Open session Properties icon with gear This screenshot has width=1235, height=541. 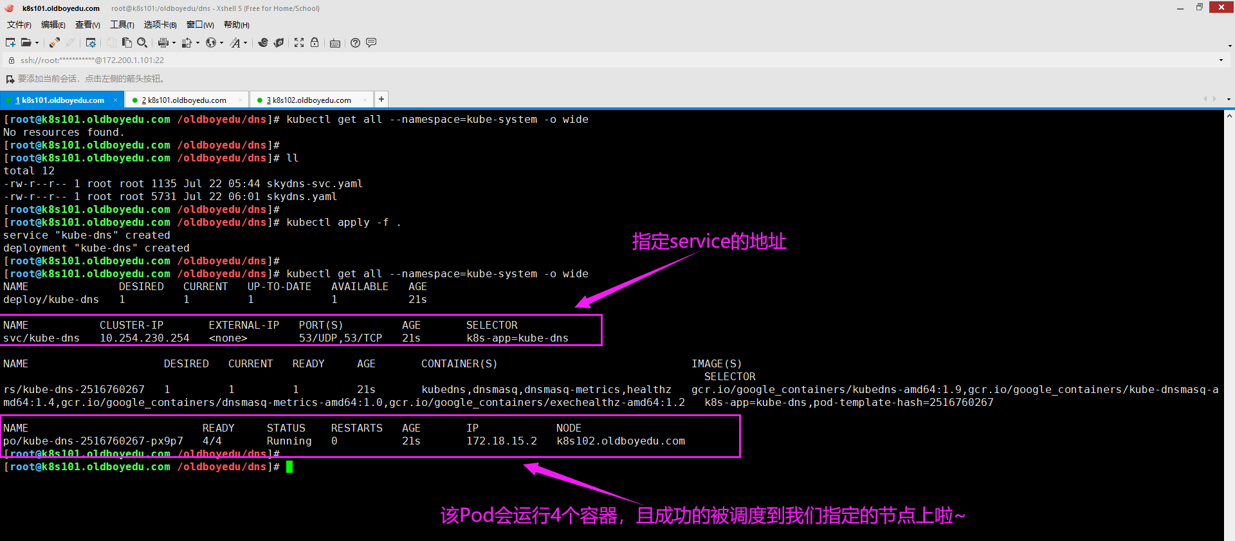point(91,42)
